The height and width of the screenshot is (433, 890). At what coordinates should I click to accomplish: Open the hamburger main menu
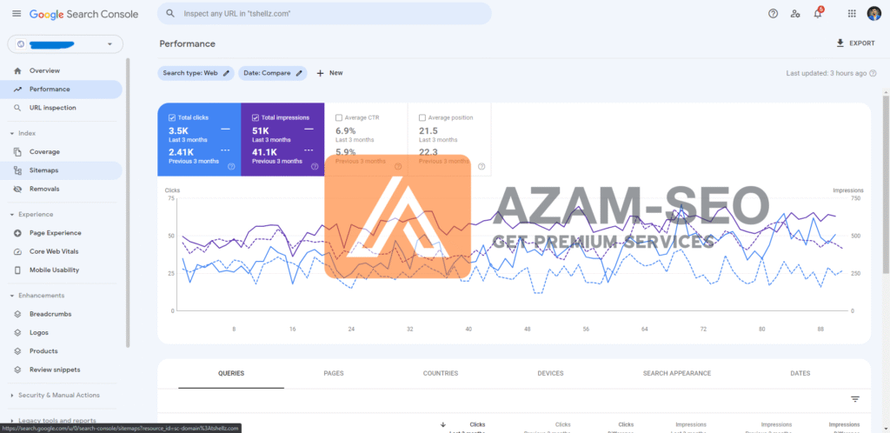click(16, 14)
